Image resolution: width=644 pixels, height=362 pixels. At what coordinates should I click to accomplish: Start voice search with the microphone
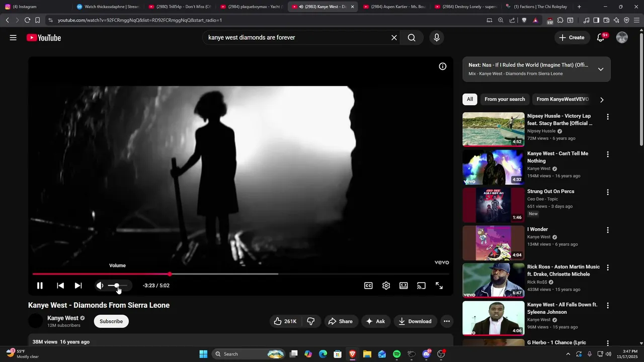tap(437, 38)
